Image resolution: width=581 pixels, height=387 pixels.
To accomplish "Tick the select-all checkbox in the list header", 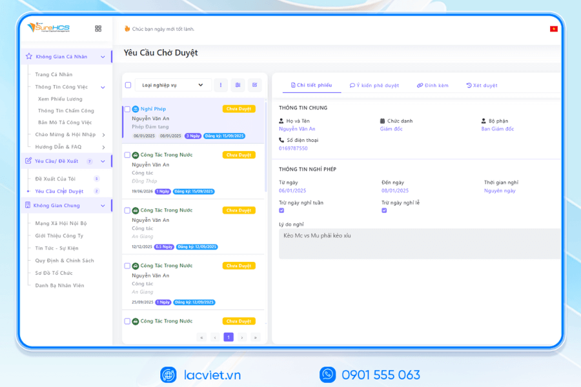I will pyautogui.click(x=128, y=85).
